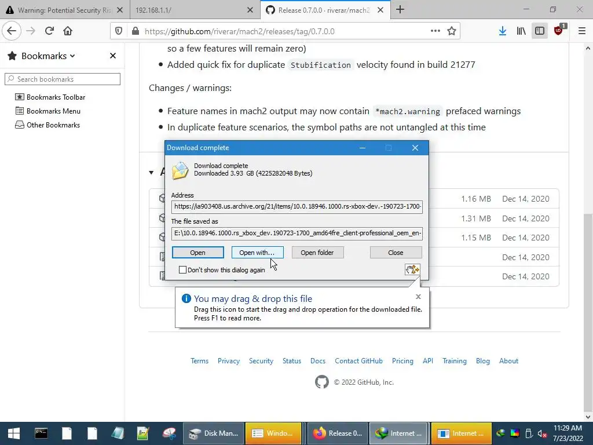Viewport: 593px width, 445px height.
Task: Close the Bookmarks sidebar
Action: (x=113, y=56)
